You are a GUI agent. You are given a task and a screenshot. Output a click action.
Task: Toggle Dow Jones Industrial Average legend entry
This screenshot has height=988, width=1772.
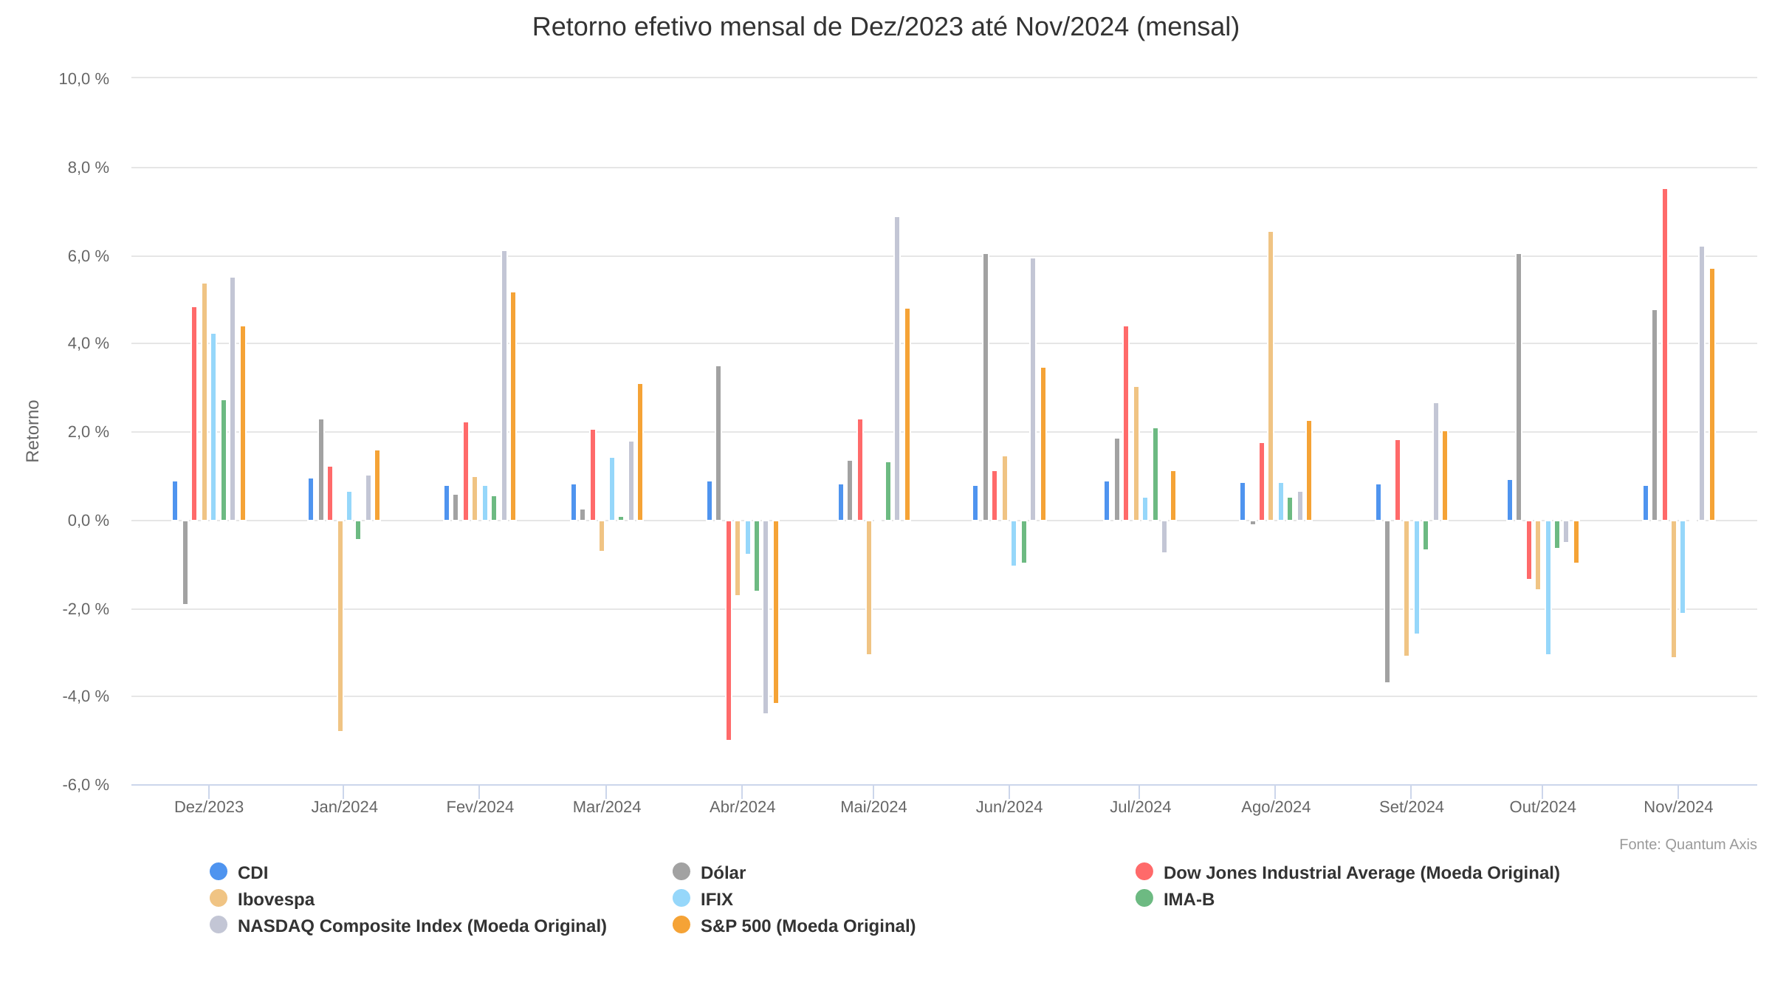(x=1347, y=872)
